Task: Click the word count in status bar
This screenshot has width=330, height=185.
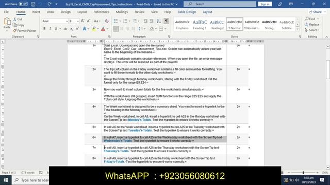Action: (27, 173)
